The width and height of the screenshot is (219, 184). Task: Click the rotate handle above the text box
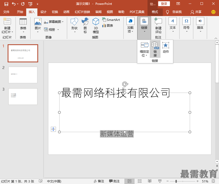(125, 84)
